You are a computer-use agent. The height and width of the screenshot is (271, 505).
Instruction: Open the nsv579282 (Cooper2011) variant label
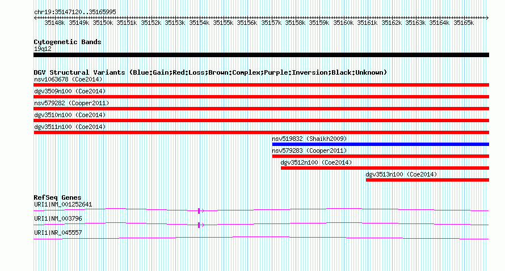pos(71,103)
